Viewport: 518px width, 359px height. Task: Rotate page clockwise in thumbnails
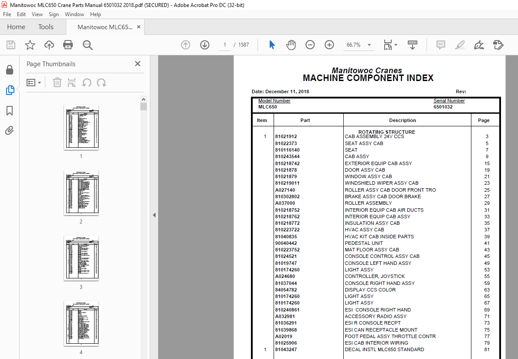pyautogui.click(x=102, y=83)
